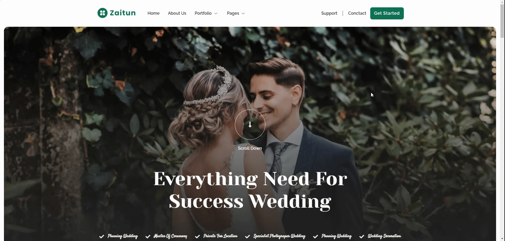Expand the Portfolio dropdown chevron
The height and width of the screenshot is (241, 505).
[216, 13]
